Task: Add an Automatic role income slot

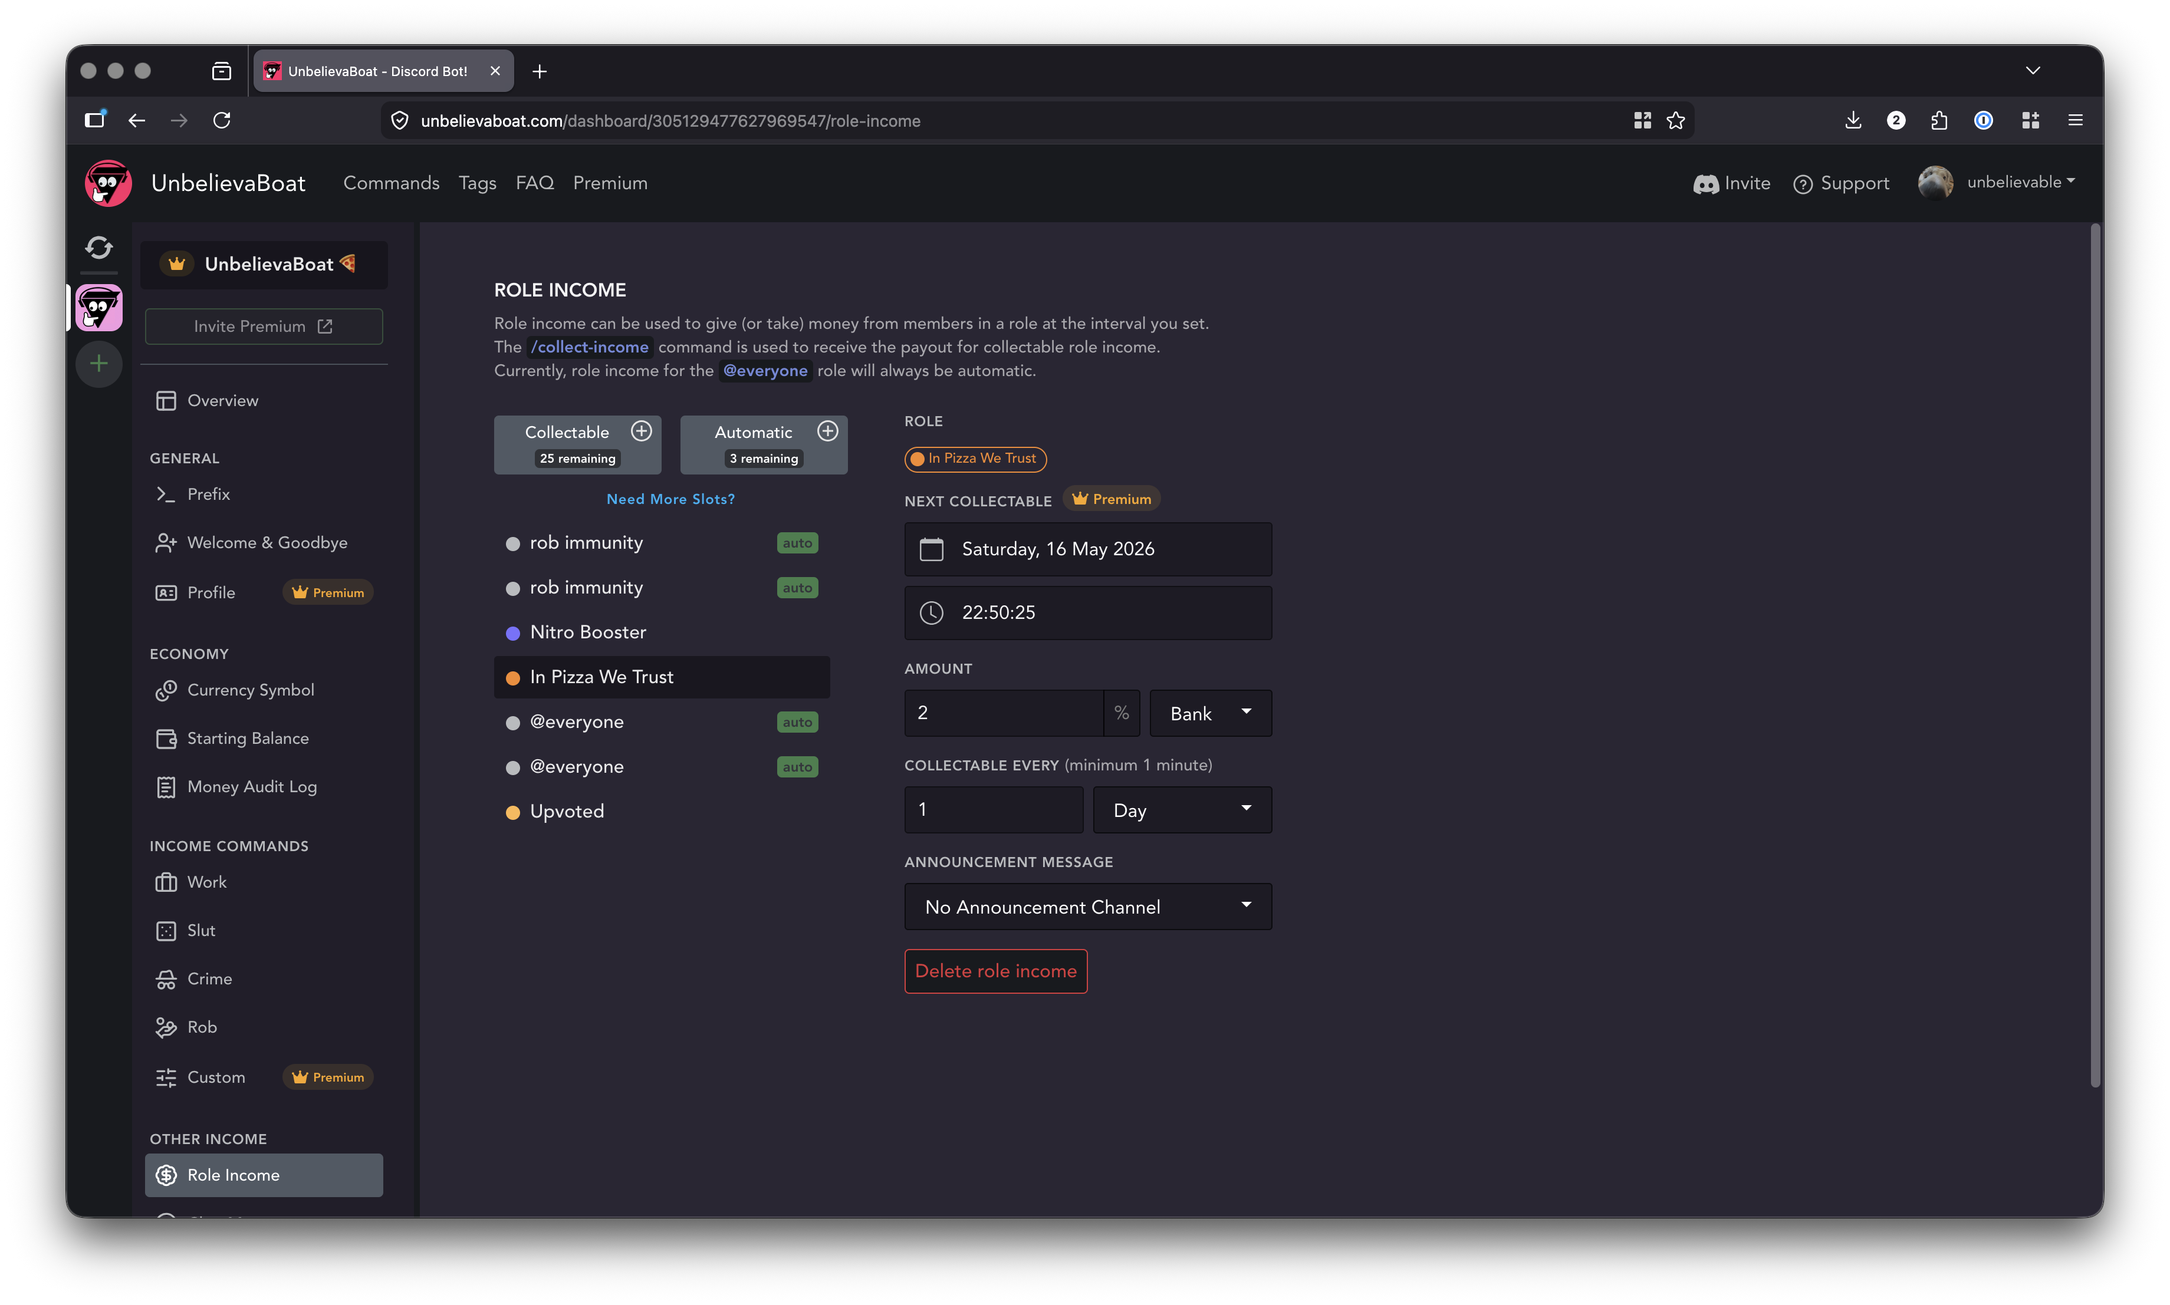Action: (828, 431)
